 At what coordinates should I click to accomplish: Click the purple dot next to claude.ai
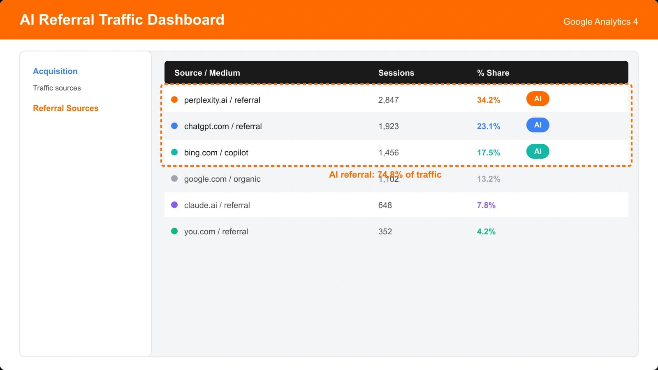(x=174, y=205)
